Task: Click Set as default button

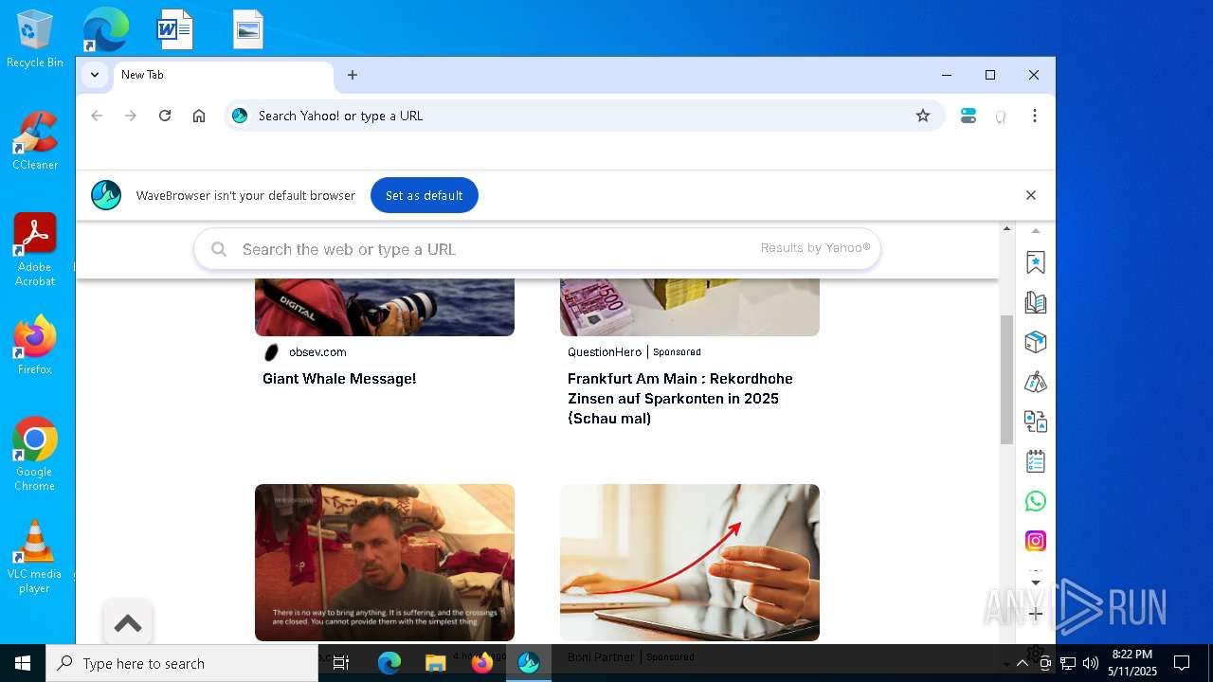Action: pyautogui.click(x=424, y=195)
